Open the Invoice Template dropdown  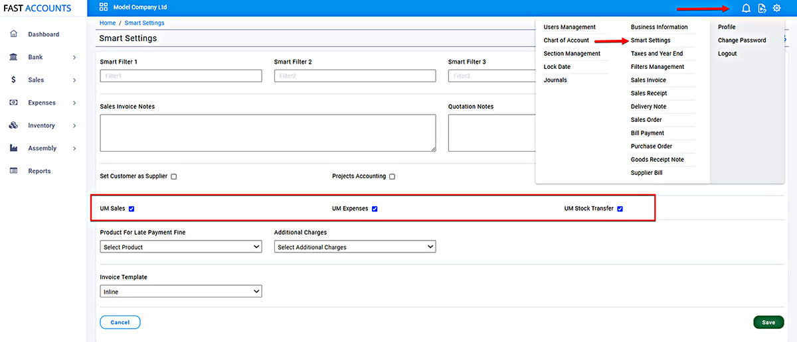[x=181, y=291]
